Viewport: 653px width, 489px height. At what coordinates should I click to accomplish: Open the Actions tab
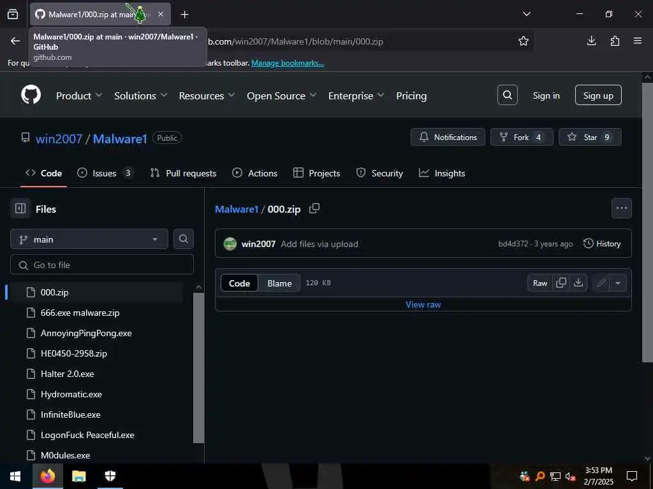click(255, 173)
